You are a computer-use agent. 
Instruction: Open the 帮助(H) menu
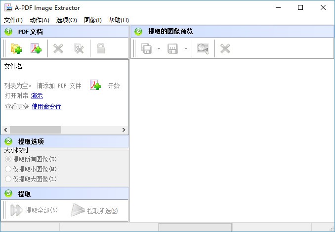tap(119, 20)
